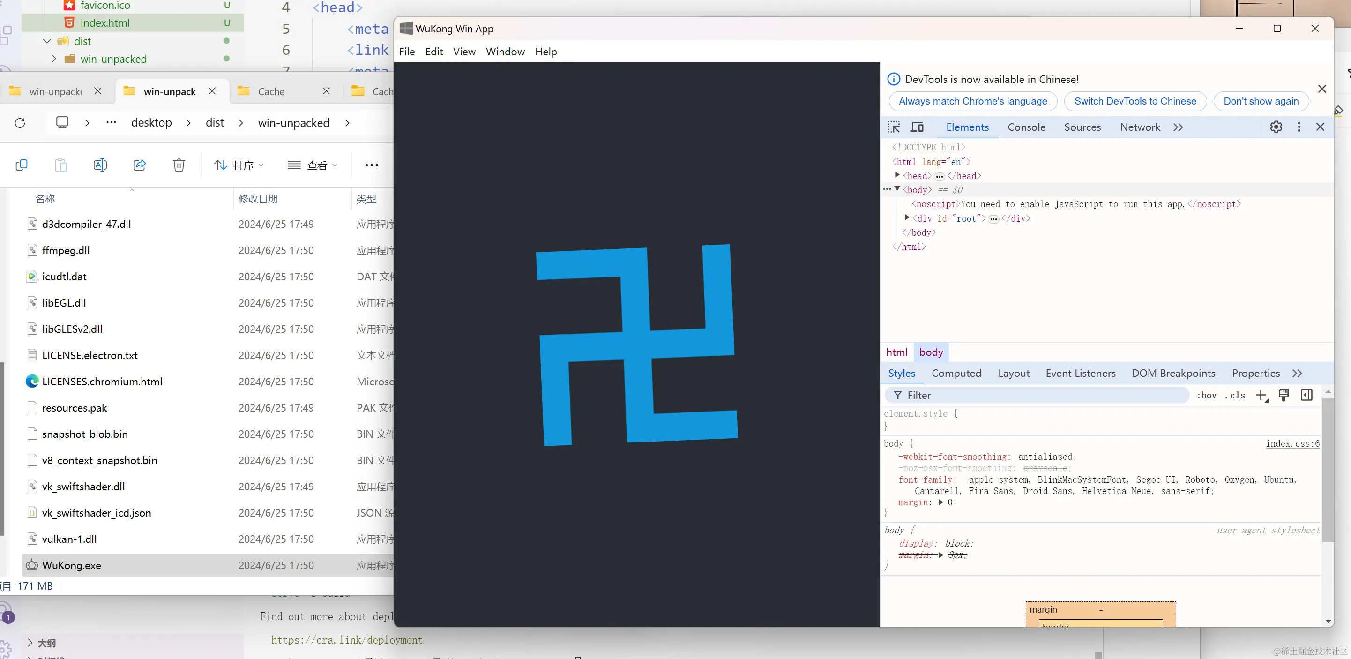
Task: Expand the head element node
Action: tap(897, 175)
